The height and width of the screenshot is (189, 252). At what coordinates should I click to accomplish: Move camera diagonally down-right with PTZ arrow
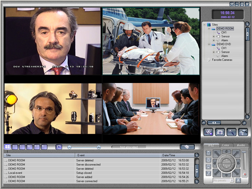coord(236,173)
